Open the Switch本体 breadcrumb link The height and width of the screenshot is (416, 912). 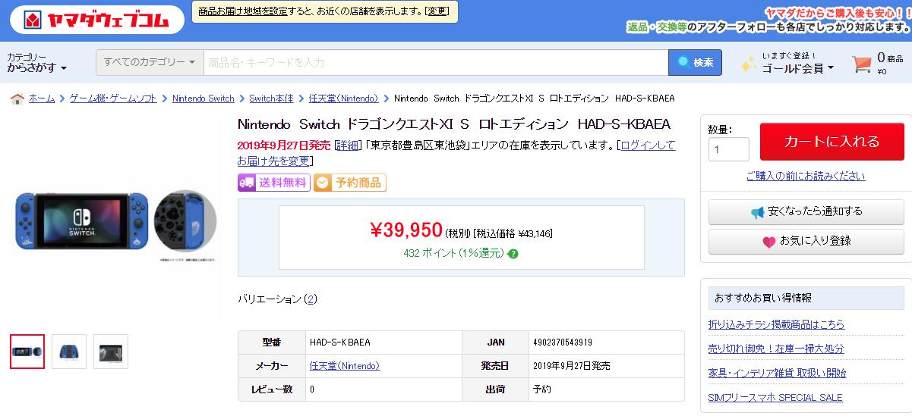coord(271,99)
